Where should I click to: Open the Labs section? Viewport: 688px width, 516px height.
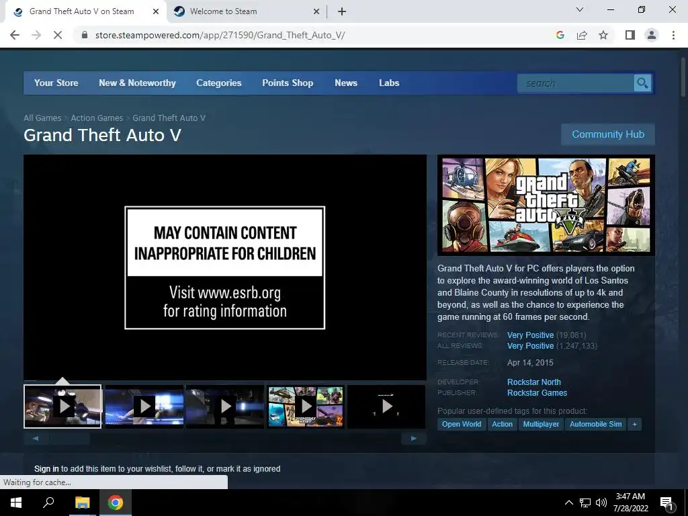[x=389, y=83]
